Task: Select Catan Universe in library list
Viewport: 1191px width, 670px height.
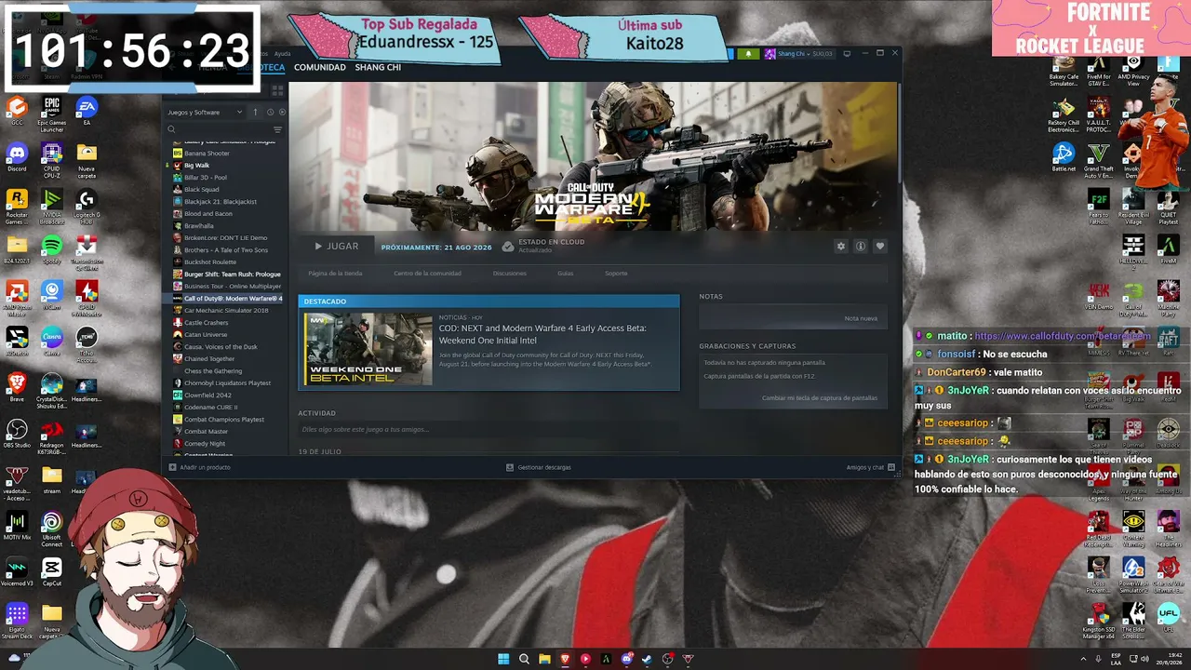Action: pos(206,335)
